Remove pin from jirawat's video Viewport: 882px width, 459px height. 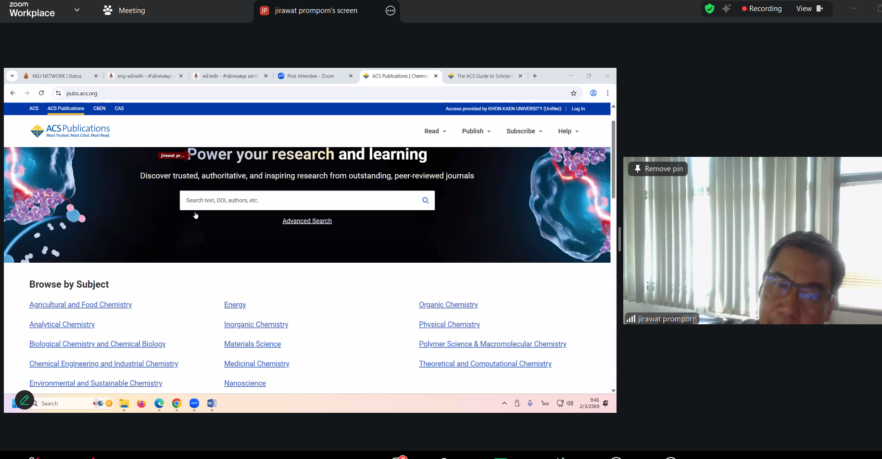coord(658,169)
